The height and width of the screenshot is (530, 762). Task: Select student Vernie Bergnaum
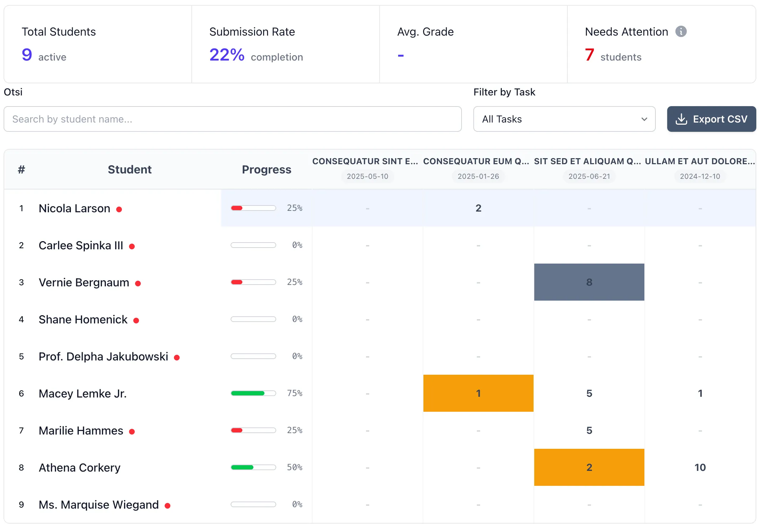pos(84,282)
